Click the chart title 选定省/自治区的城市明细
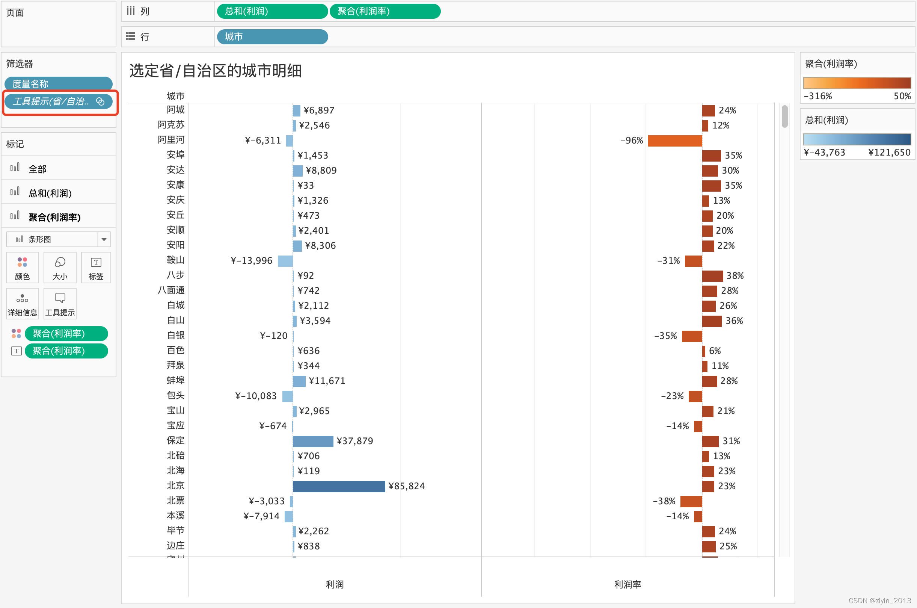This screenshot has width=917, height=608. [216, 71]
